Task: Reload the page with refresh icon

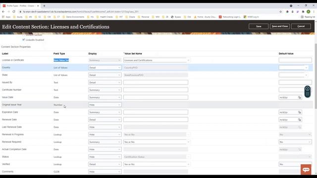Action: [14, 12]
